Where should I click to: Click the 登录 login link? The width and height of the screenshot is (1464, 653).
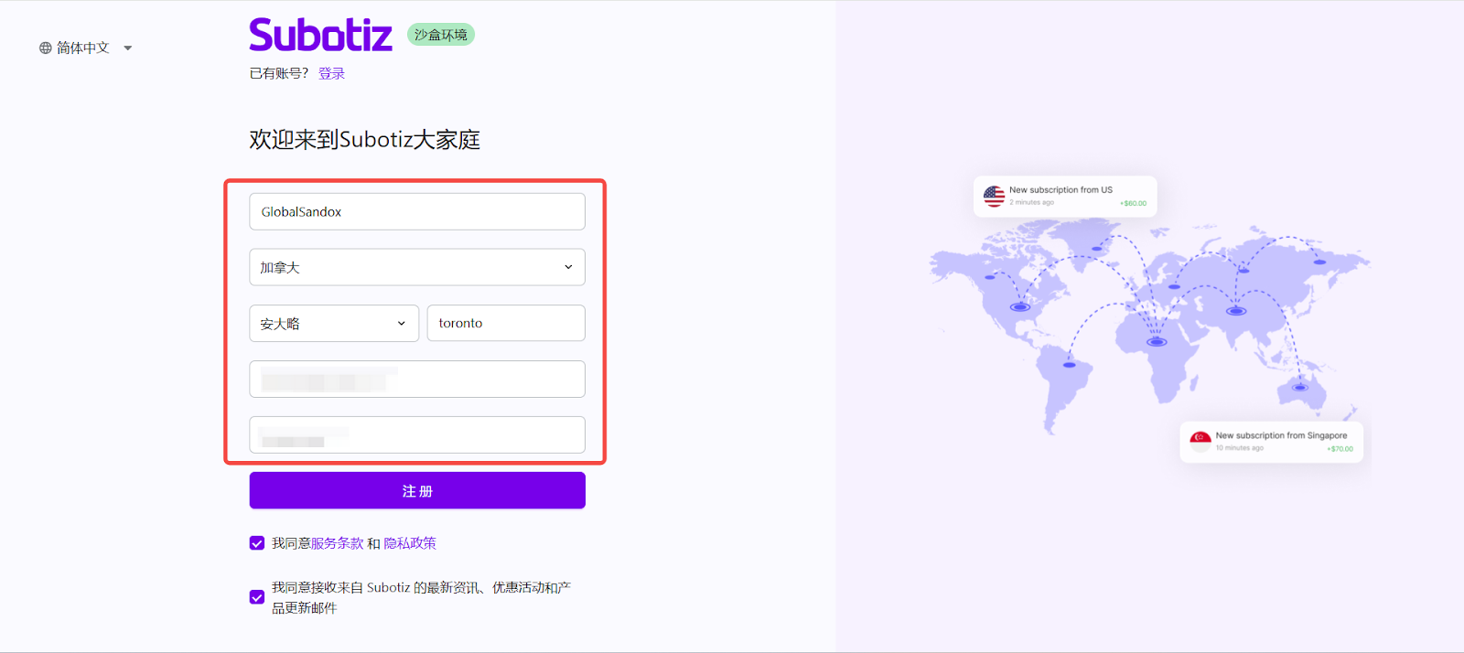tap(331, 73)
